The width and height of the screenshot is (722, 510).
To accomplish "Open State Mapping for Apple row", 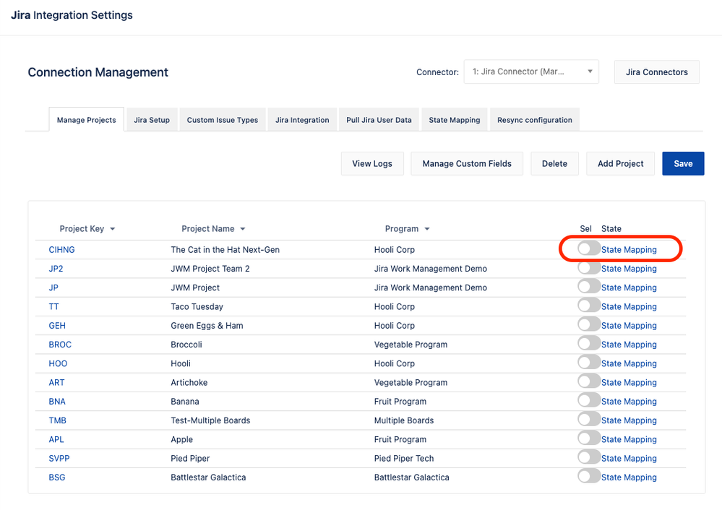I will pos(629,440).
